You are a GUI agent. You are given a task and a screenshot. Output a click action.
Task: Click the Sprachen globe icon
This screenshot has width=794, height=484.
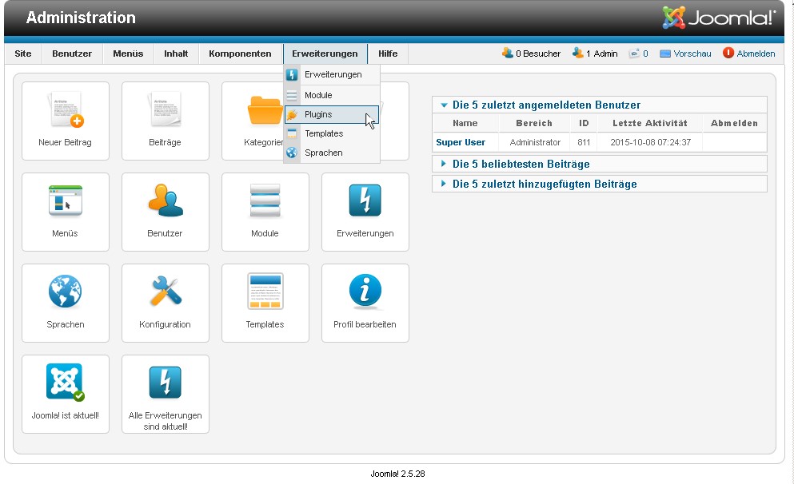pos(65,303)
